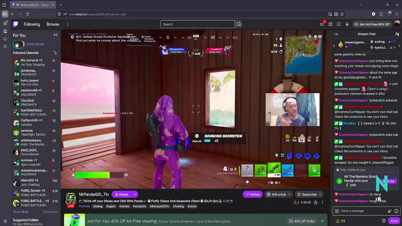This screenshot has height=226, width=402.
Task: Click the live stream video player
Action: tap(196, 109)
